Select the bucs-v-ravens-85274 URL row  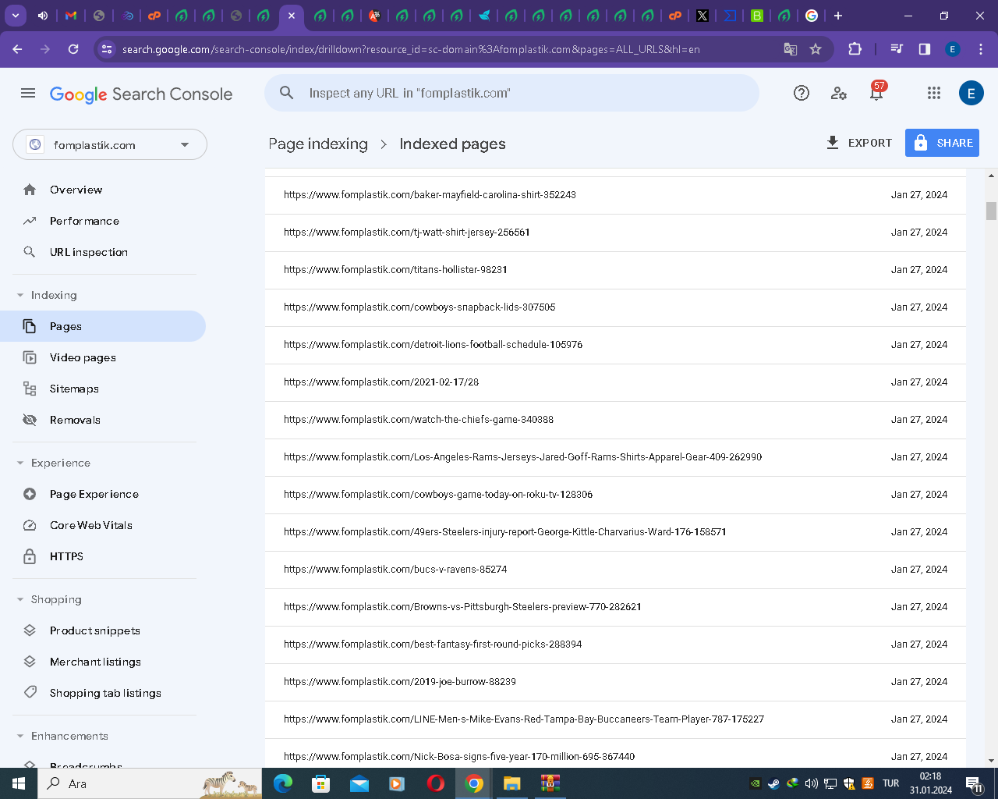pos(615,570)
